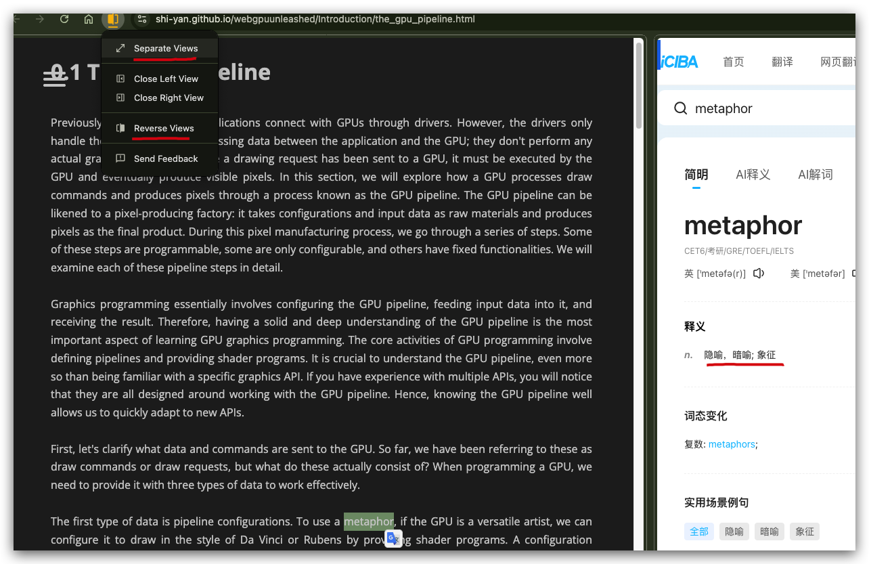
Task: Click the browser forward arrow
Action: (40, 19)
